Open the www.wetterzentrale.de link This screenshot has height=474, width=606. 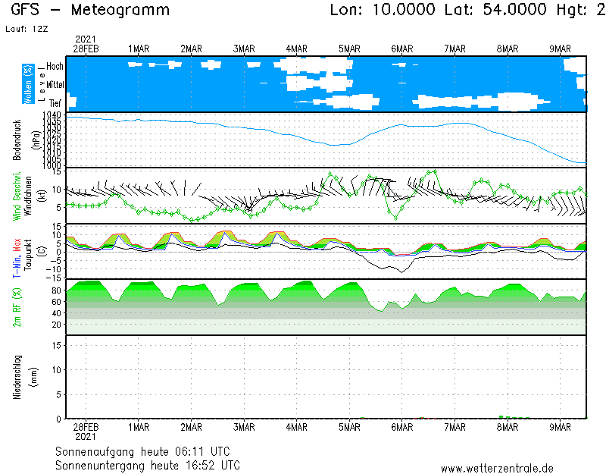497,469
